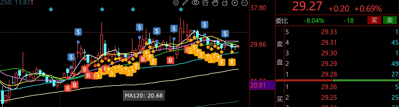Activate the hand pan tool
Image resolution: width=399 pixels, height=107 pixels.
[x=215, y=3]
